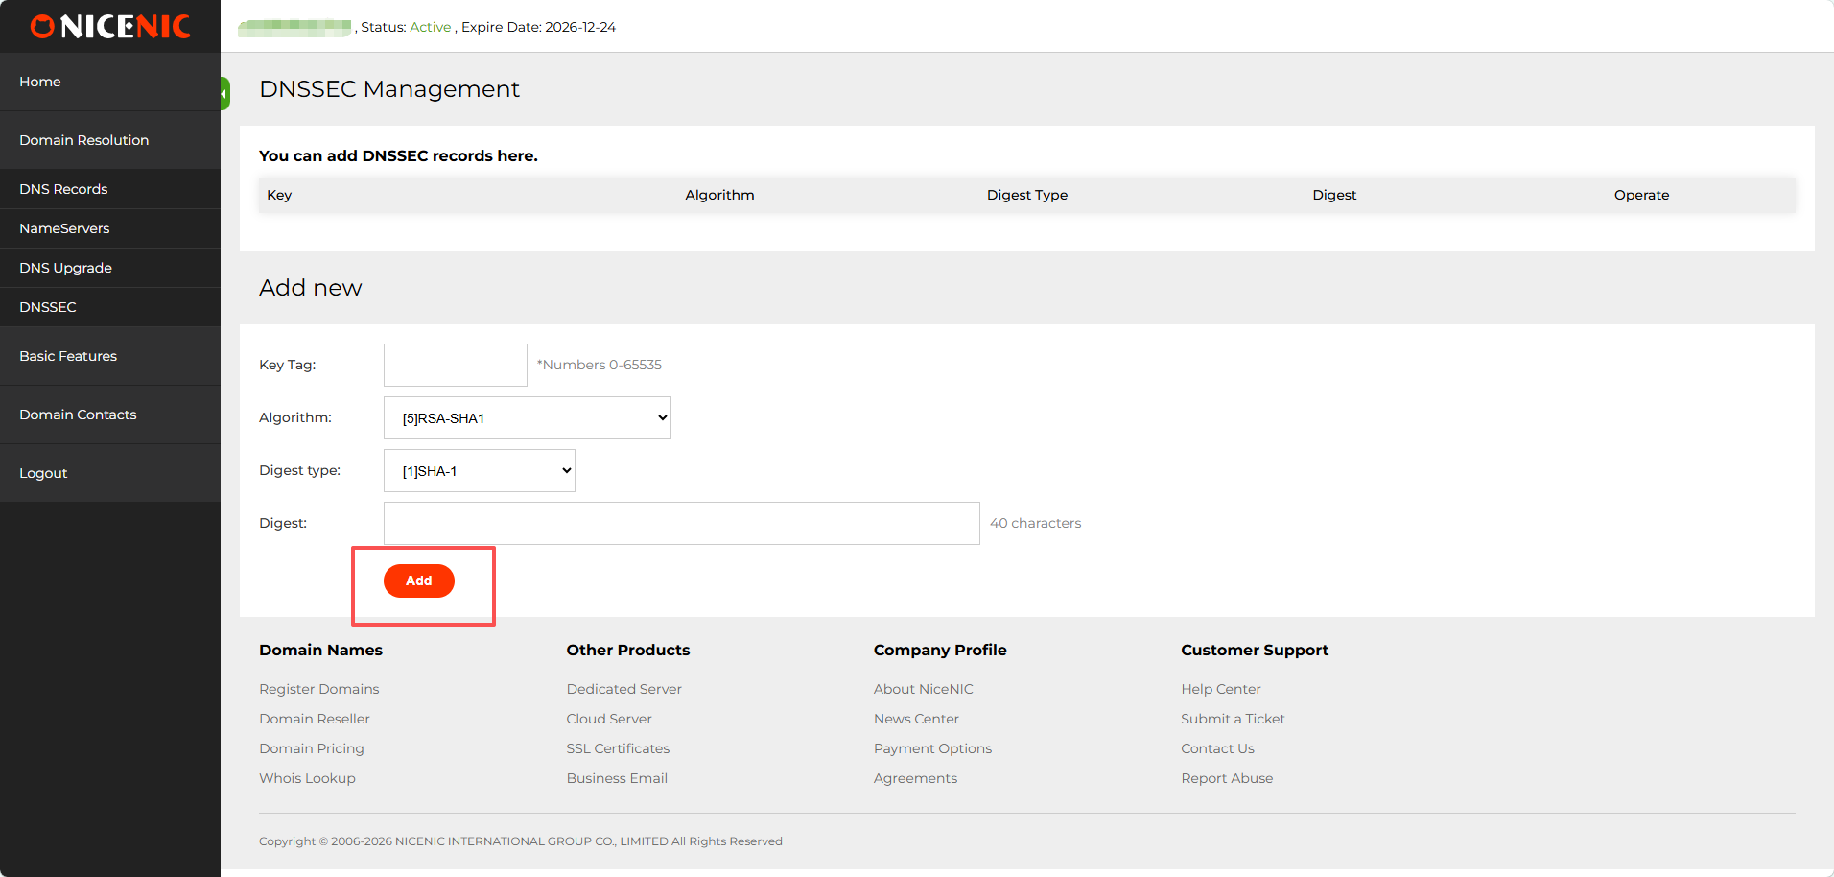The height and width of the screenshot is (877, 1834).
Task: Visit the Whois Lookup link
Action: (307, 779)
